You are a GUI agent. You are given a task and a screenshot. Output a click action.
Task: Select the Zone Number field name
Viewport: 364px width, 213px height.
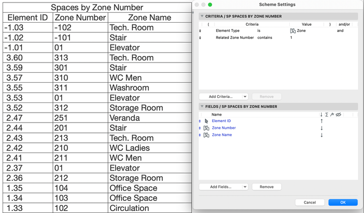coord(224,128)
